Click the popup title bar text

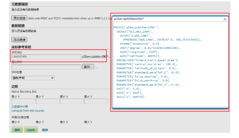pos(129,19)
